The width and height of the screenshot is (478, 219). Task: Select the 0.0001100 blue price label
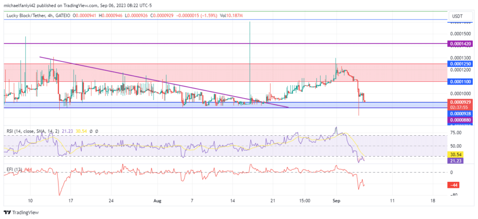coord(460,81)
